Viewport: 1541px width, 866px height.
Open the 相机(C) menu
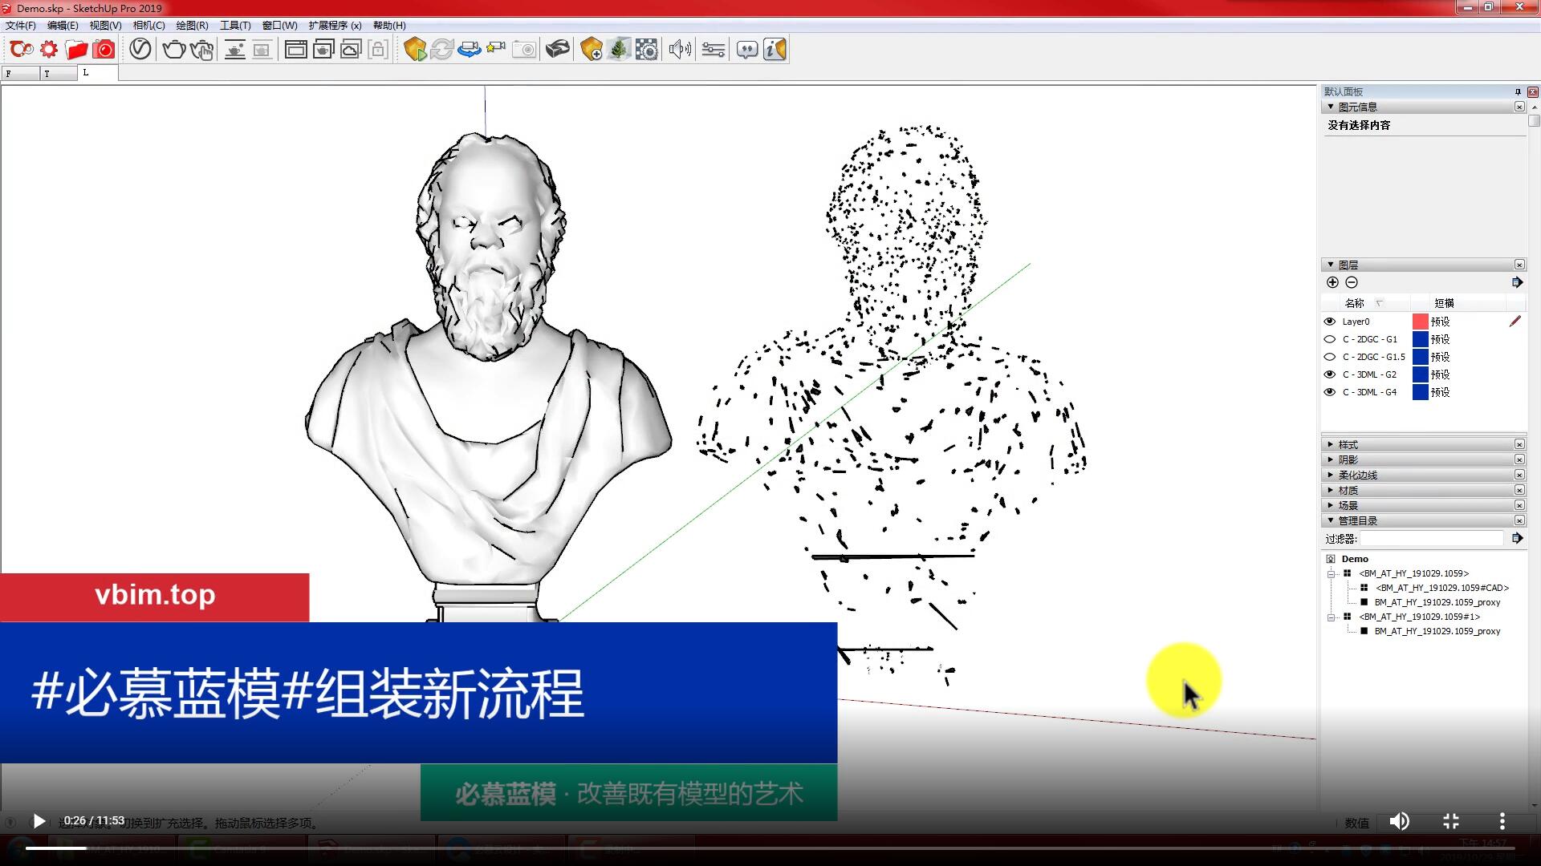click(148, 26)
